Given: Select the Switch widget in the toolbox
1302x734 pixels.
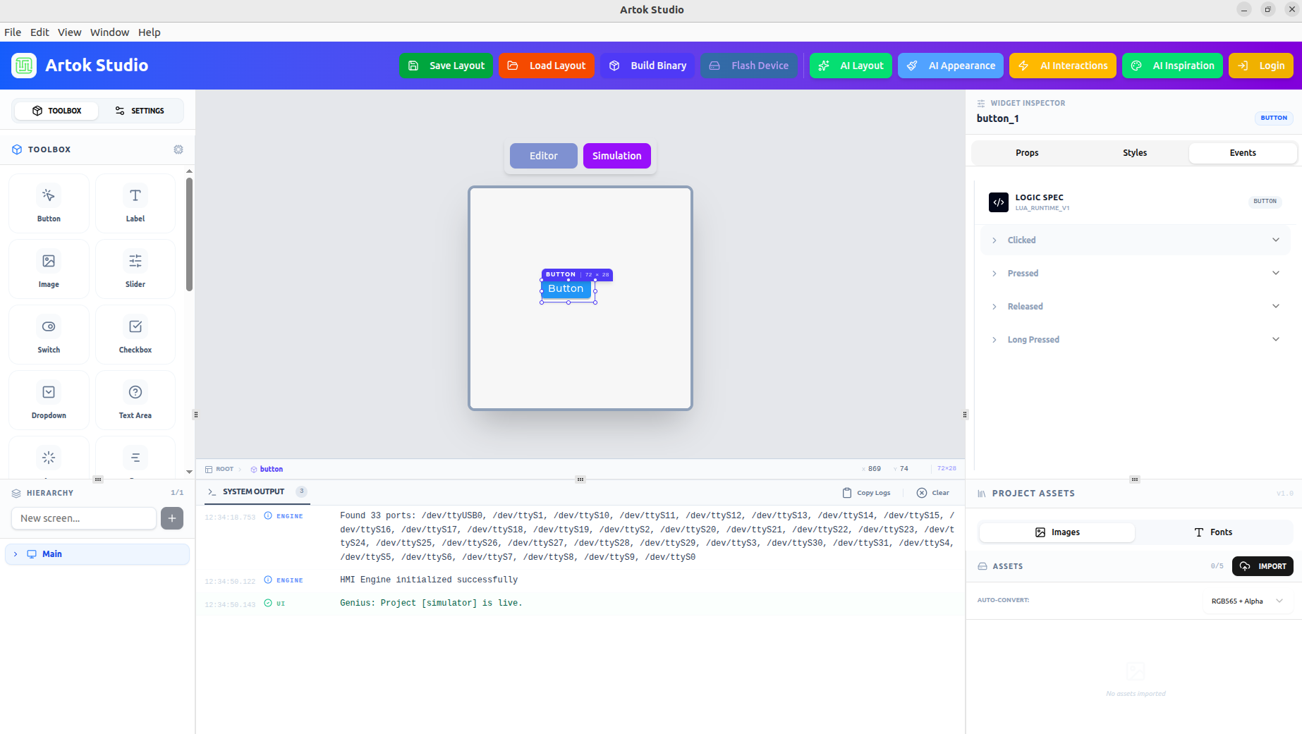Looking at the screenshot, I should [49, 334].
